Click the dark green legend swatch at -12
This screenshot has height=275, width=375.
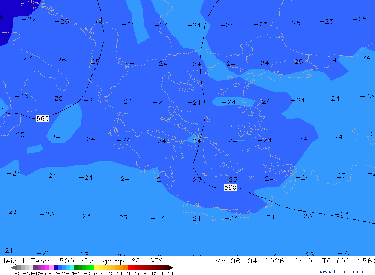[x=76, y=268]
